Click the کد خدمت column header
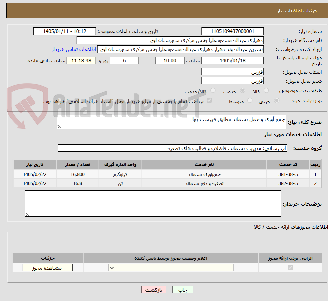 click(x=288, y=165)
